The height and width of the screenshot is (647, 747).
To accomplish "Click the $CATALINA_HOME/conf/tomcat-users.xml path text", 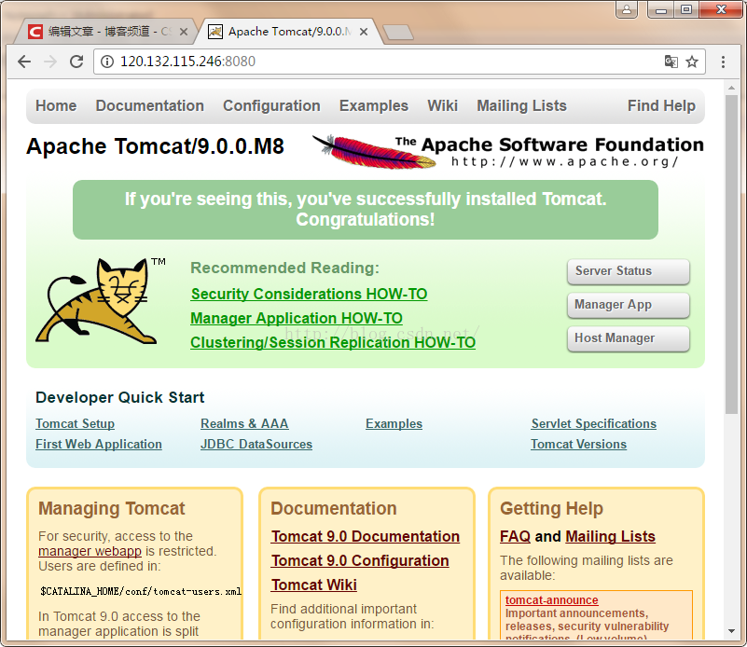I will click(141, 592).
